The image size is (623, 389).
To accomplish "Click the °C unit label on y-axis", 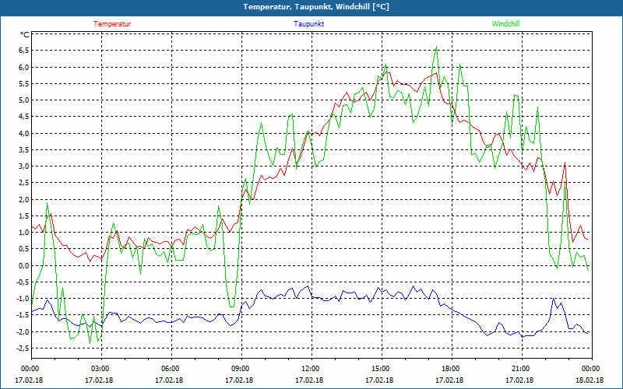I will point(24,35).
